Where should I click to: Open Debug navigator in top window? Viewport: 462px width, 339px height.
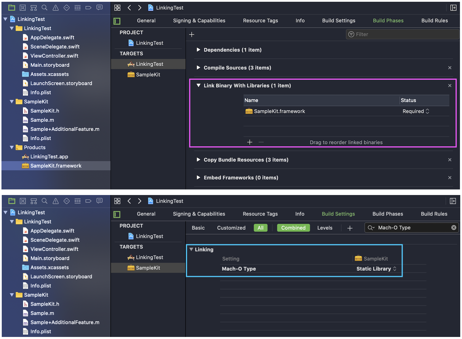click(78, 8)
